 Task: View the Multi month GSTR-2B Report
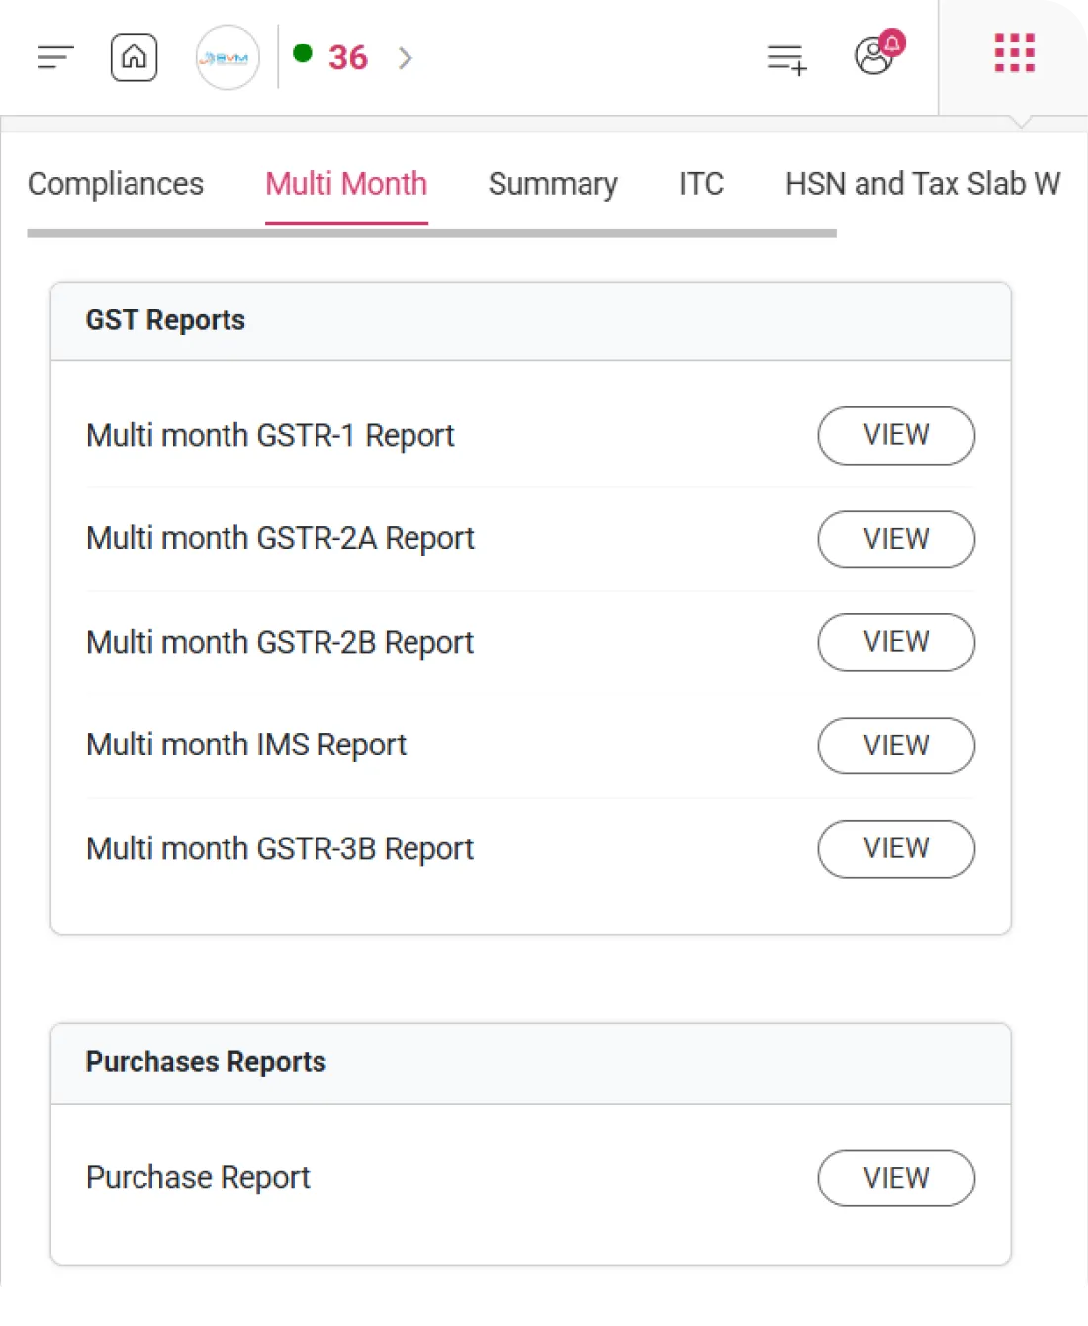pyautogui.click(x=896, y=642)
